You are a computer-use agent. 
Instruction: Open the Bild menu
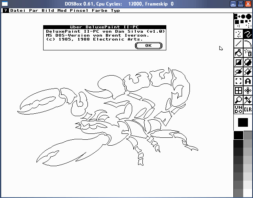[48, 11]
